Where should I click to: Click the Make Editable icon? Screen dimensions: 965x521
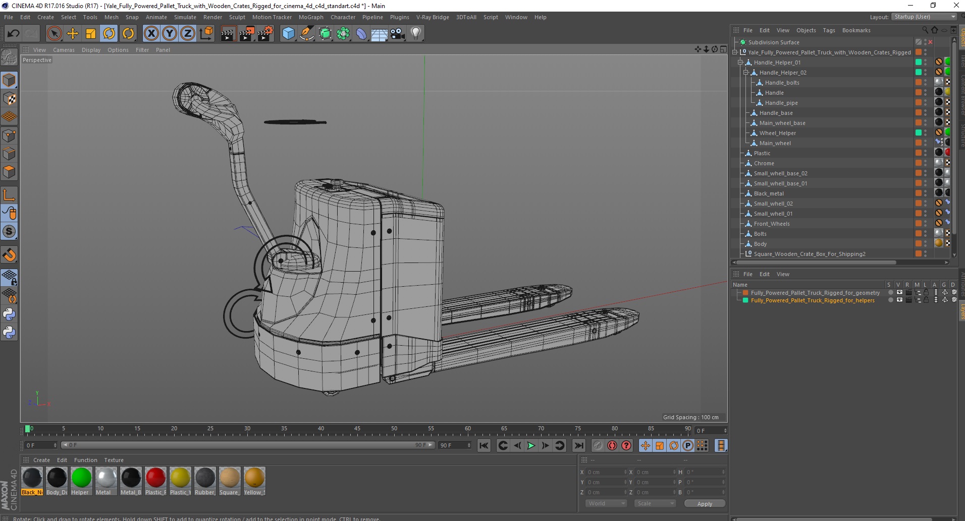pyautogui.click(x=9, y=57)
